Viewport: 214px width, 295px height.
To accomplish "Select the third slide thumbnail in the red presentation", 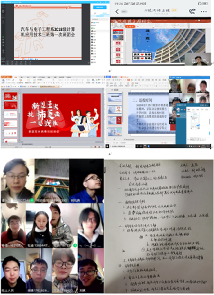I will [x=11, y=115].
